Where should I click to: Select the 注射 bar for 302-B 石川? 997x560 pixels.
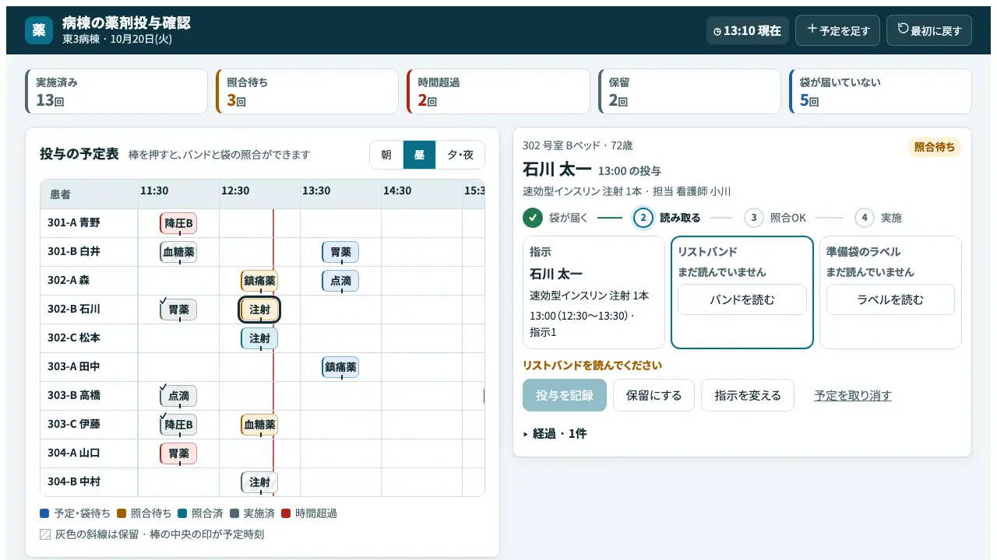tap(259, 310)
